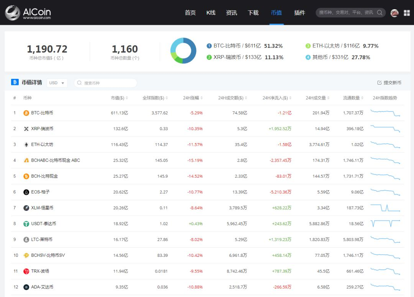Click the 其他币 legend number 4 badge
414x297 pixels.
pos(308,57)
